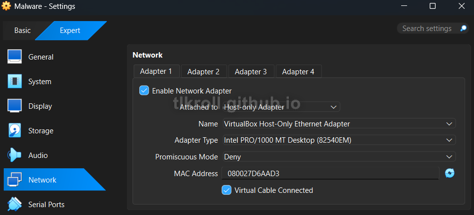Open the Attached to dropdown

click(x=281, y=107)
